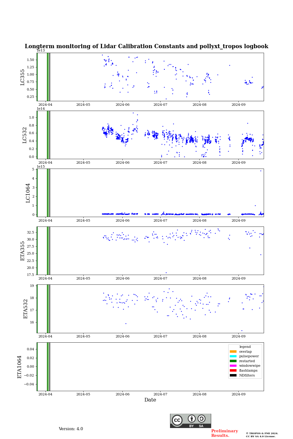Click the red 'Preliminary Results.' text

pos(225,433)
